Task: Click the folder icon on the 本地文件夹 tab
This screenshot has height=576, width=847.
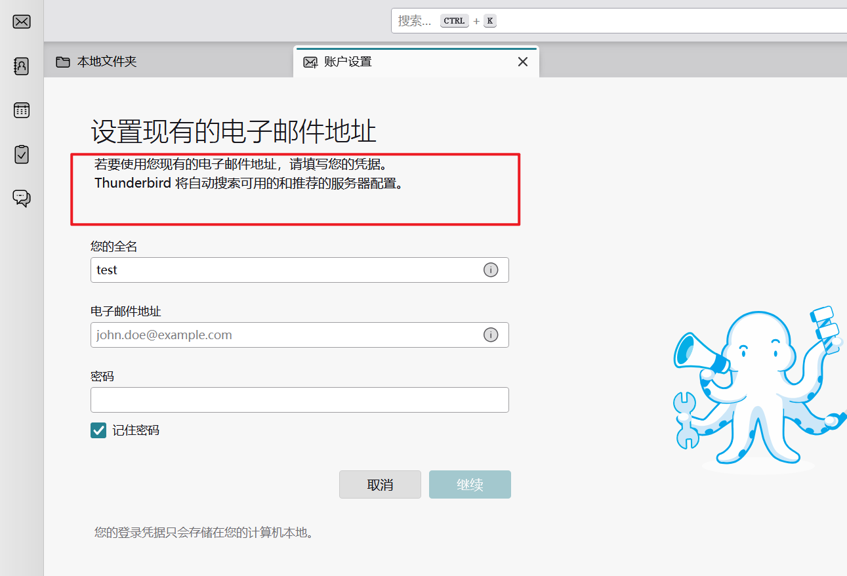Action: (x=62, y=61)
